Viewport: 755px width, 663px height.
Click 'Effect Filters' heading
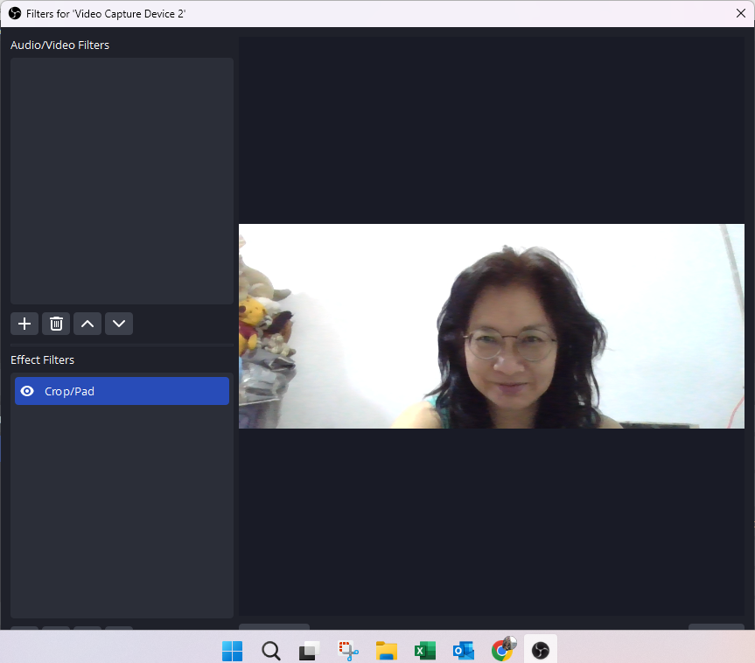pyautogui.click(x=42, y=359)
